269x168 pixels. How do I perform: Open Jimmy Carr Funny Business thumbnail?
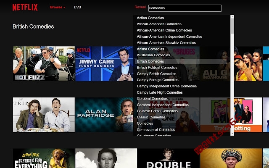click(105, 63)
